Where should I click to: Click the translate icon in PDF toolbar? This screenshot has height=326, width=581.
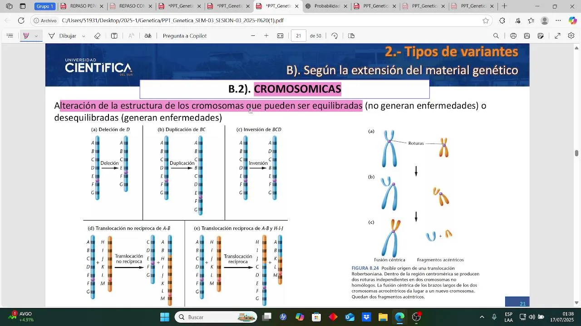click(148, 36)
